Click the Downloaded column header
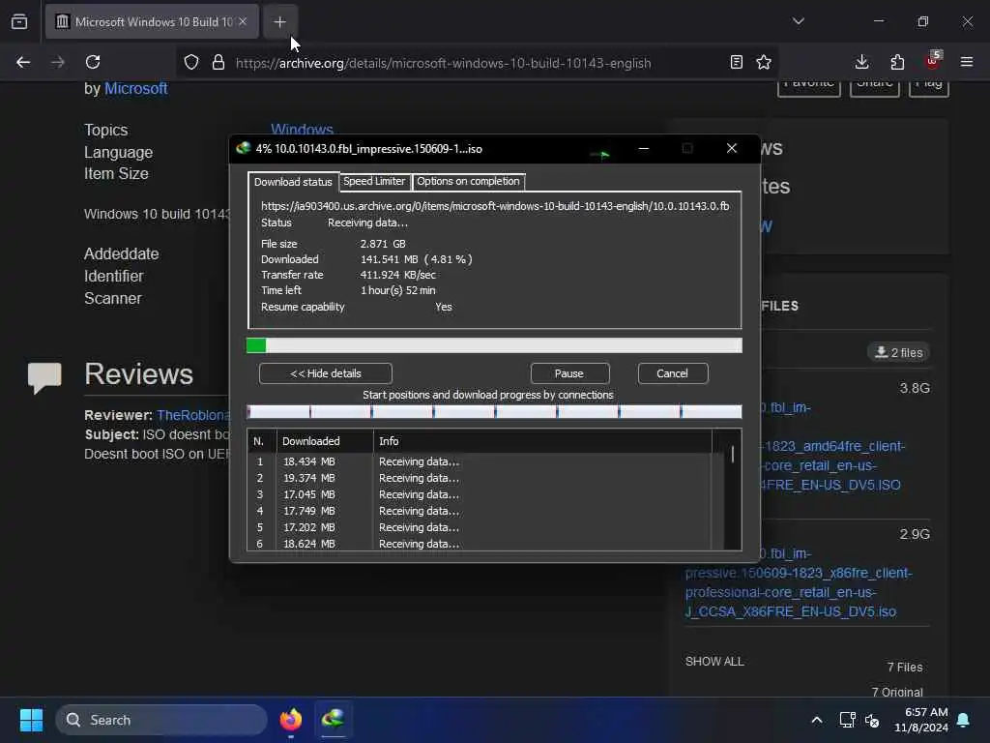The image size is (990, 743). pyautogui.click(x=325, y=441)
